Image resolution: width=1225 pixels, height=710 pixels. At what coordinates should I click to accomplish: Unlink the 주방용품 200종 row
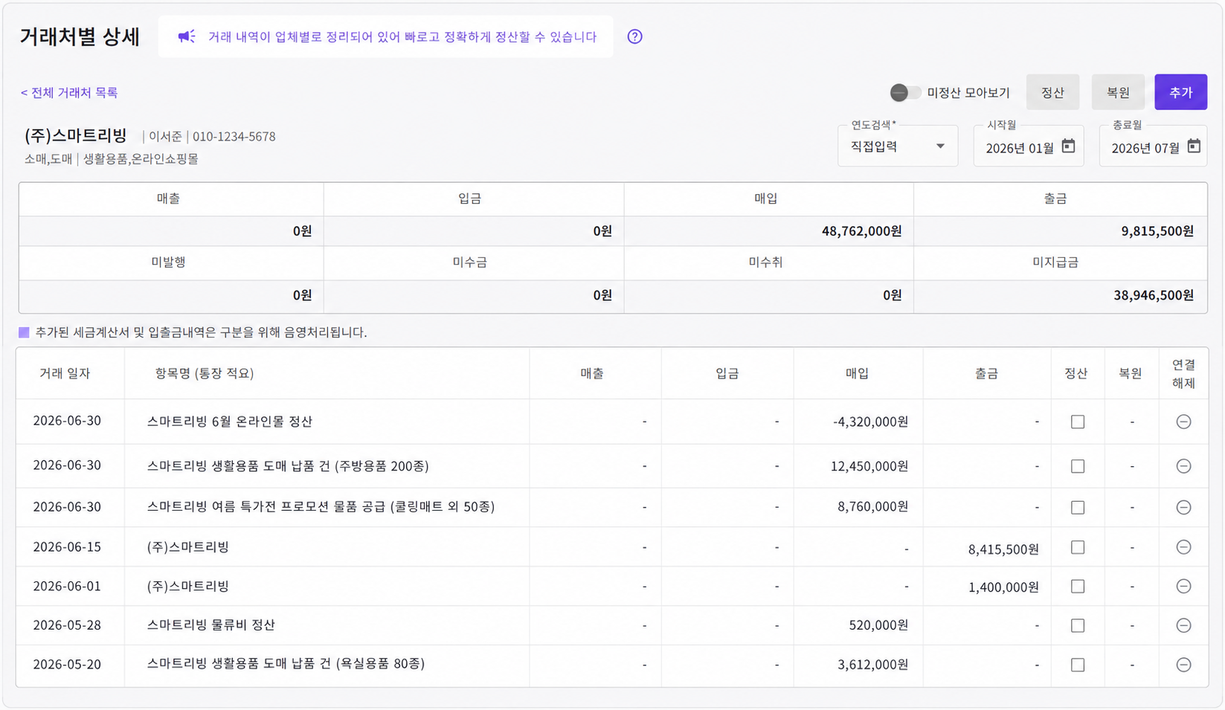click(x=1183, y=466)
